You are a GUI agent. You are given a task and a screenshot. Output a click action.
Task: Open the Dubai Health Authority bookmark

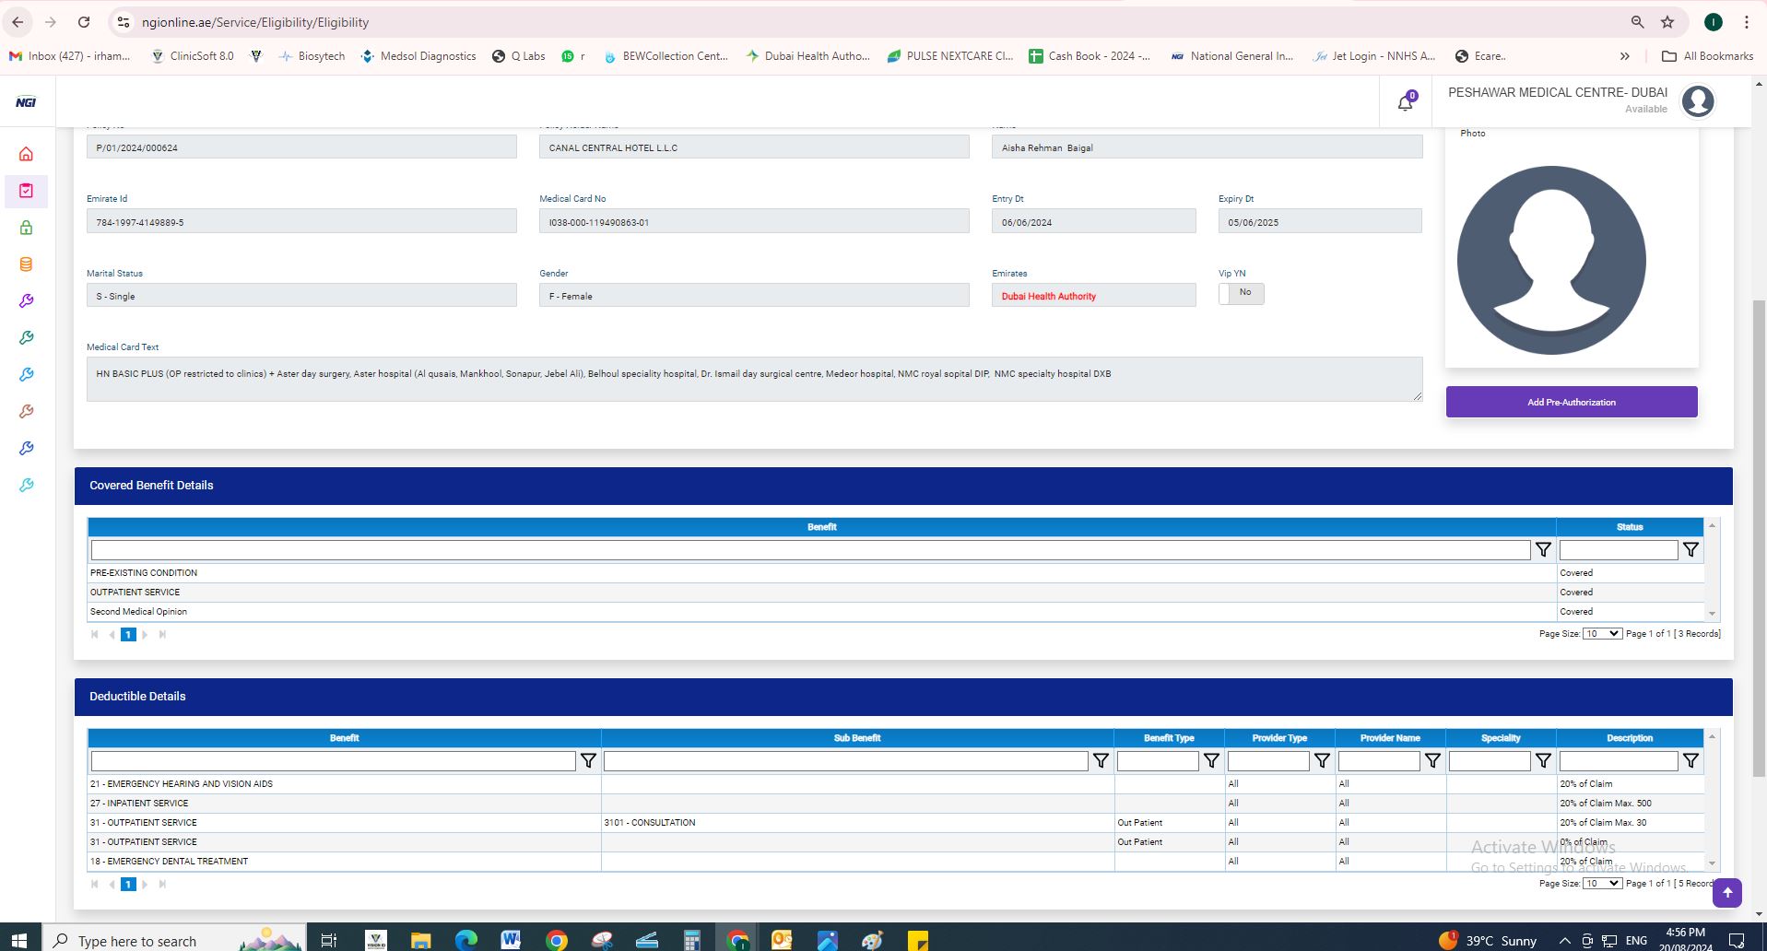click(807, 56)
